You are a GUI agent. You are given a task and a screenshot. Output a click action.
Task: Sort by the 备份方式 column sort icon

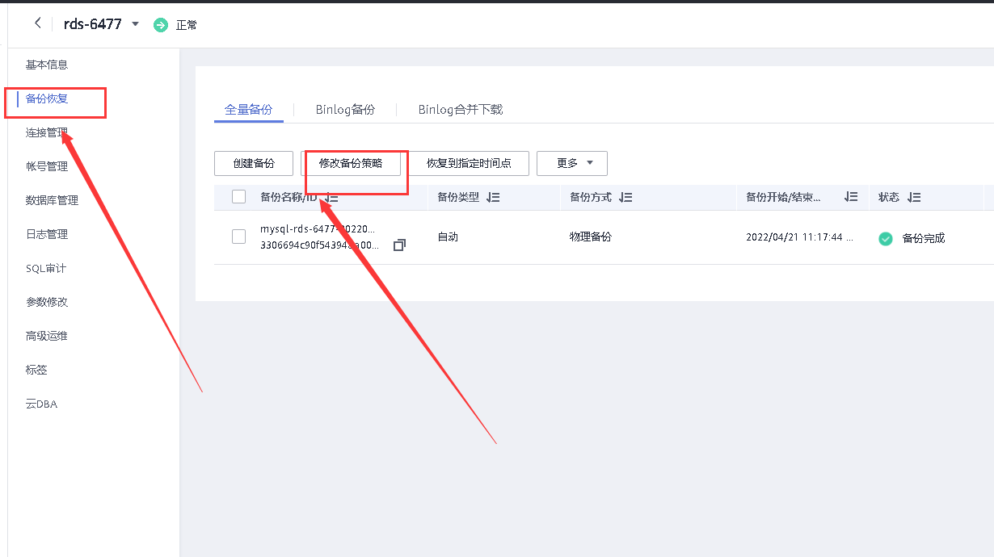click(x=625, y=197)
